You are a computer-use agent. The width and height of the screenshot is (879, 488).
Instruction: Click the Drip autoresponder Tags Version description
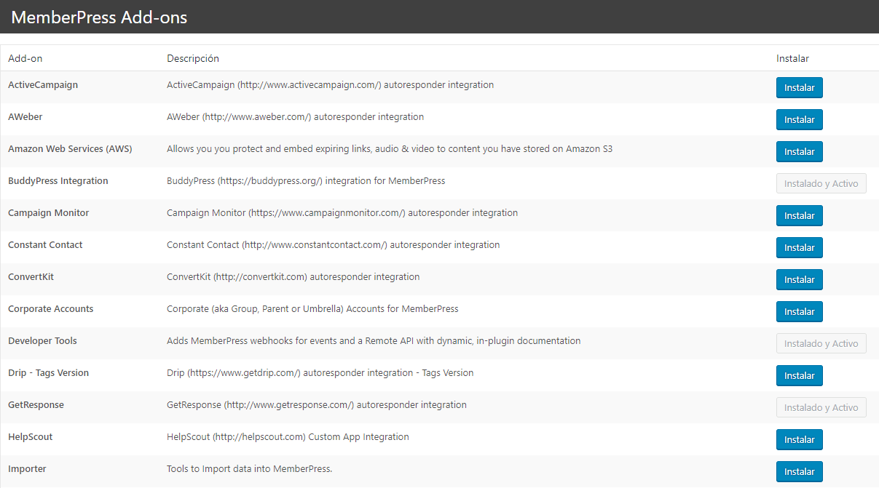tap(320, 373)
